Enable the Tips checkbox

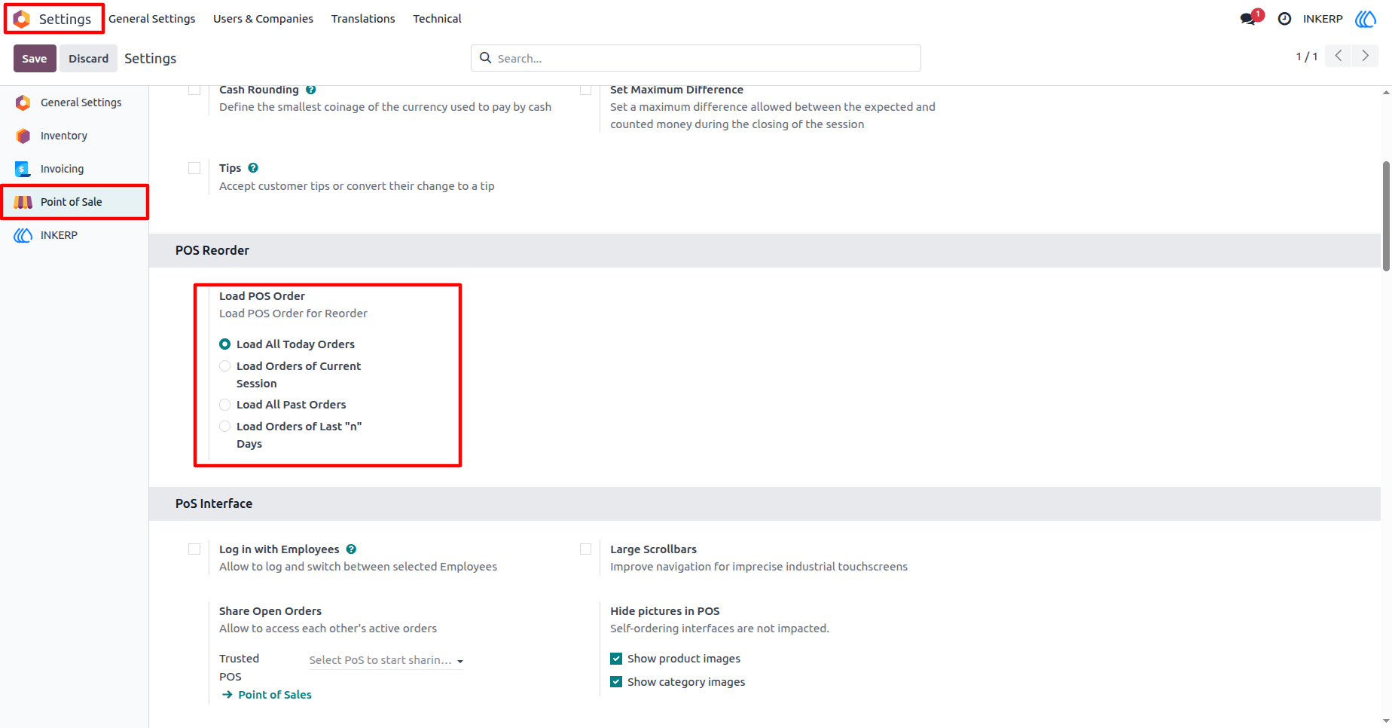194,168
